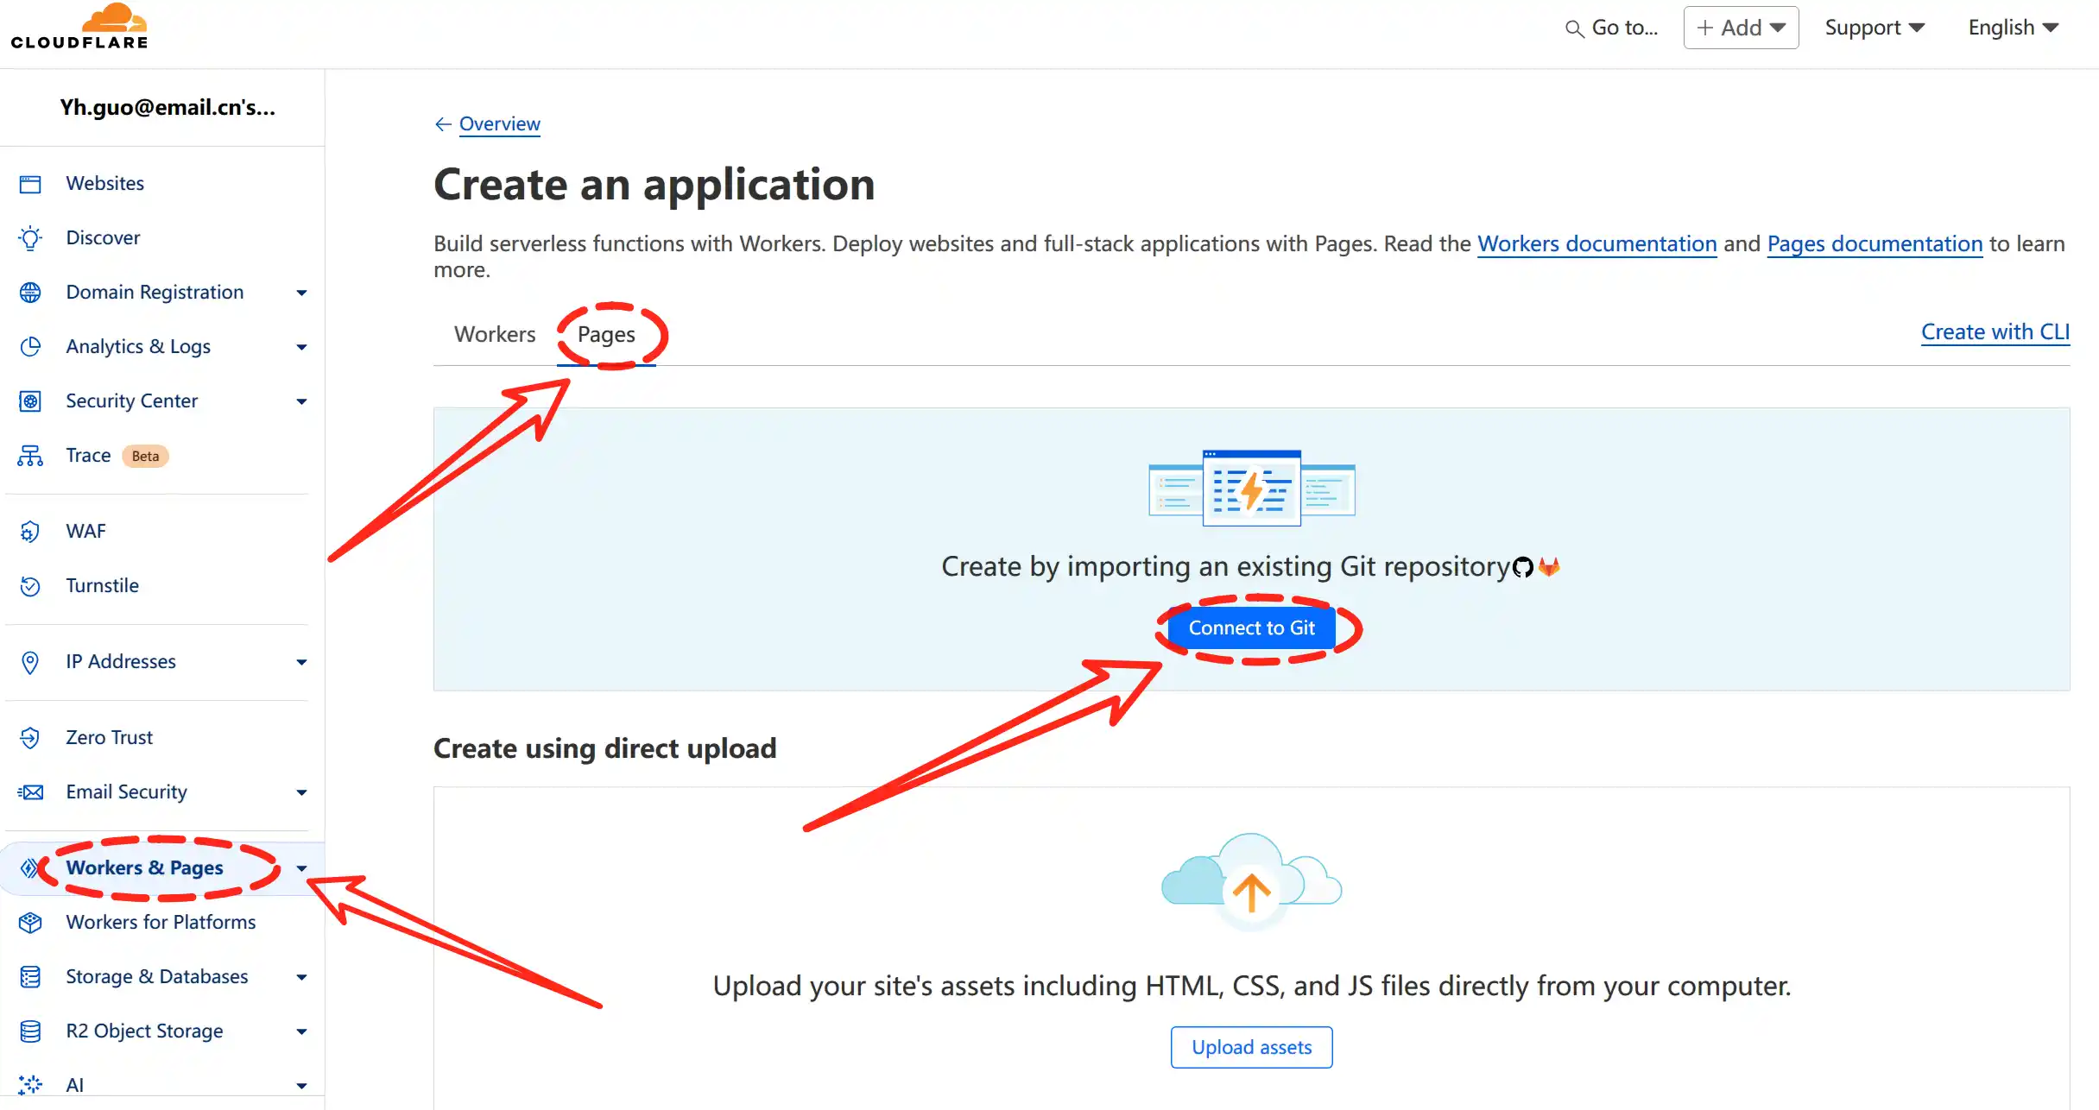Viewport: 2099px width, 1110px height.
Task: Click the Websites sidebar icon
Action: [30, 184]
